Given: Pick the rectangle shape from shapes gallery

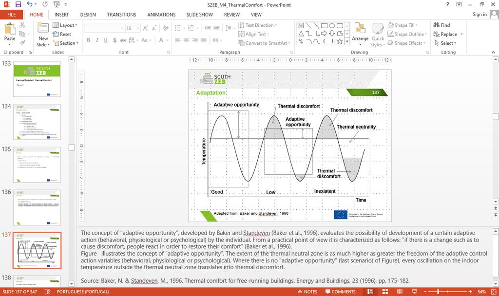Looking at the screenshot, I should click(324, 25).
